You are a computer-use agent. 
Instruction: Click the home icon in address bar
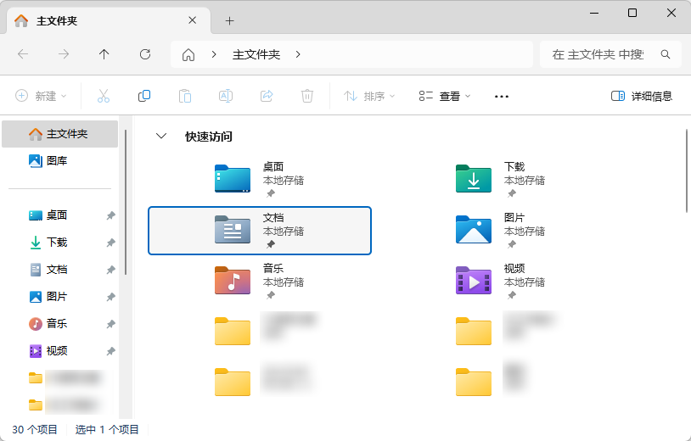188,54
